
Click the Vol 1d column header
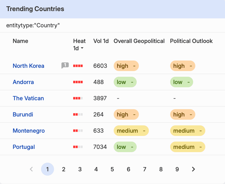101,41
